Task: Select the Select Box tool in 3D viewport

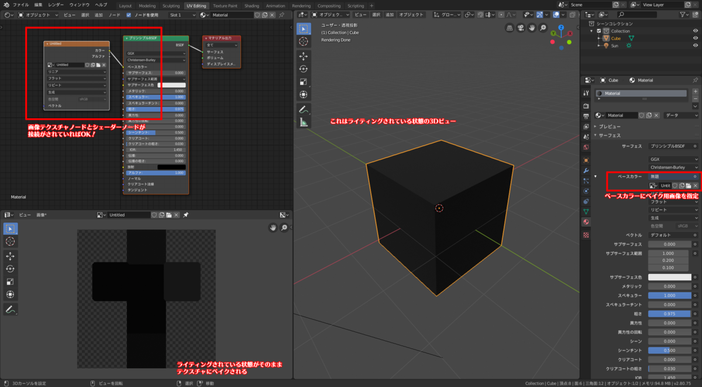Action: pos(304,29)
